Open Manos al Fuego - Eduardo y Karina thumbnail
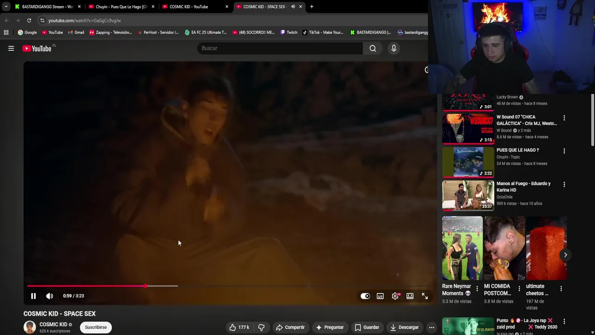The image size is (595, 335). (468, 195)
